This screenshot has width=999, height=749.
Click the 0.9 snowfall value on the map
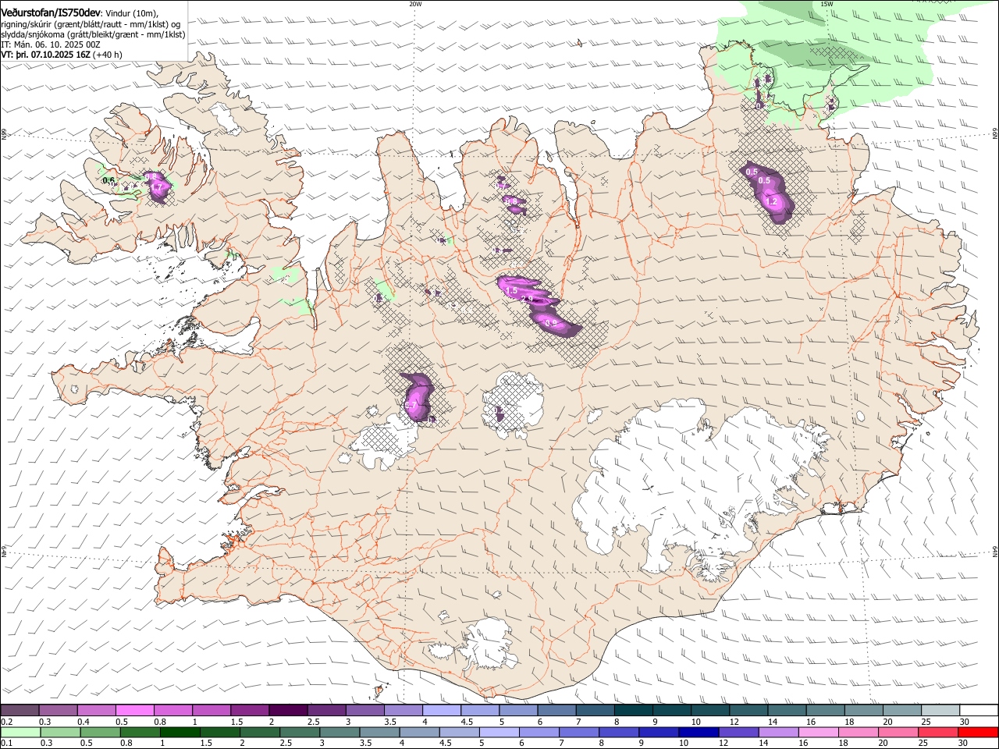click(550, 323)
